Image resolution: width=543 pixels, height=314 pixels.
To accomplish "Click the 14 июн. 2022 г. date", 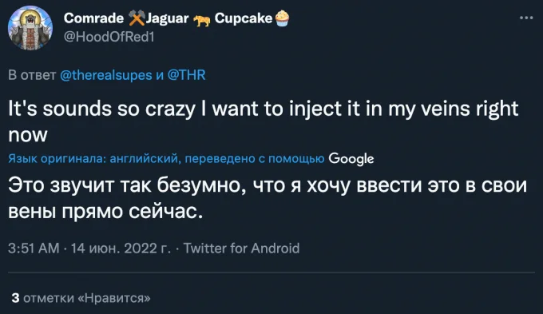I will [x=121, y=248].
